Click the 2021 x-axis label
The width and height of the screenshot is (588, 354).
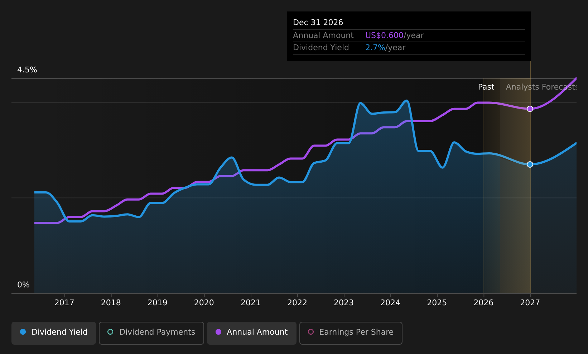[x=251, y=303]
